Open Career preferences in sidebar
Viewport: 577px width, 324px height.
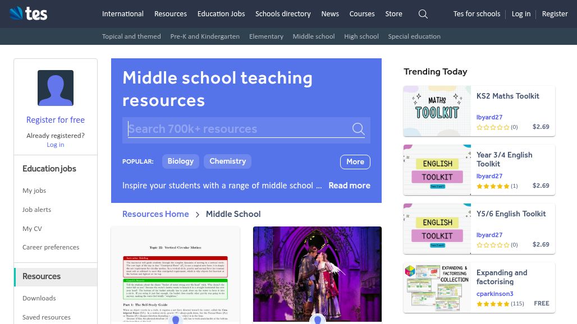(51, 247)
